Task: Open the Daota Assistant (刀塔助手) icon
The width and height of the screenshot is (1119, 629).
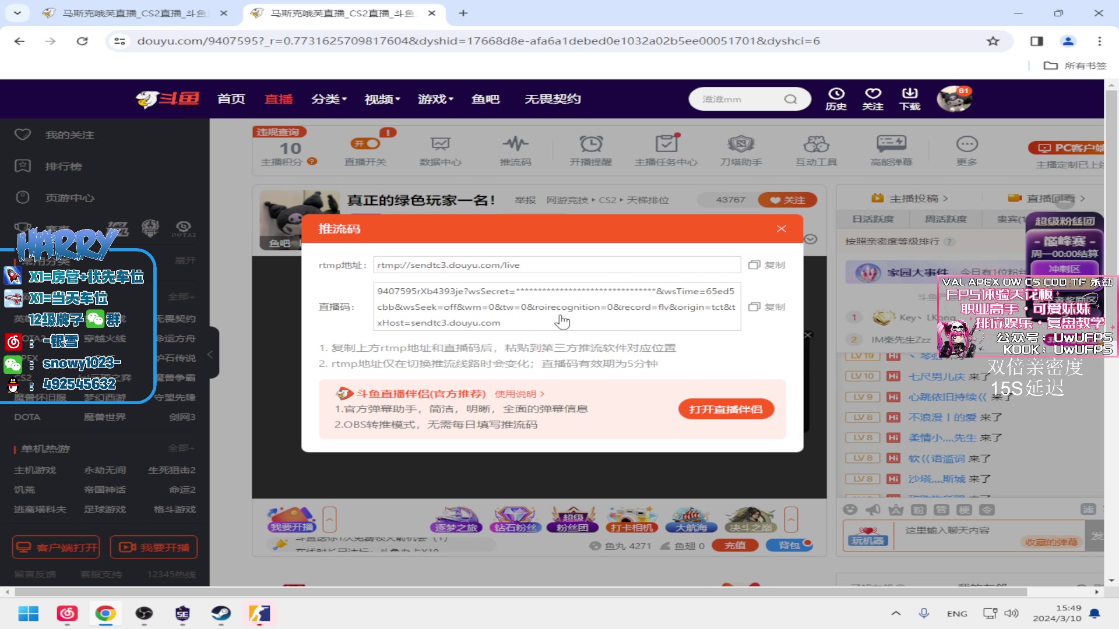Action: click(x=741, y=150)
